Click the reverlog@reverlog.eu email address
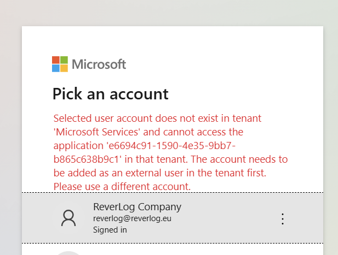338x255 pixels. click(132, 218)
